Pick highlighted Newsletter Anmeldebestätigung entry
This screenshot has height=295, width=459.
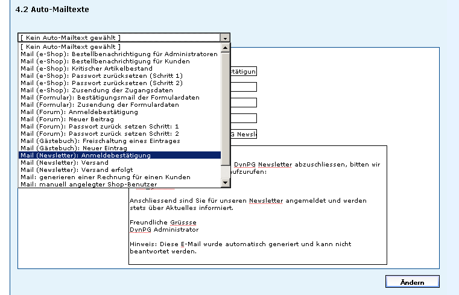[x=86, y=155]
